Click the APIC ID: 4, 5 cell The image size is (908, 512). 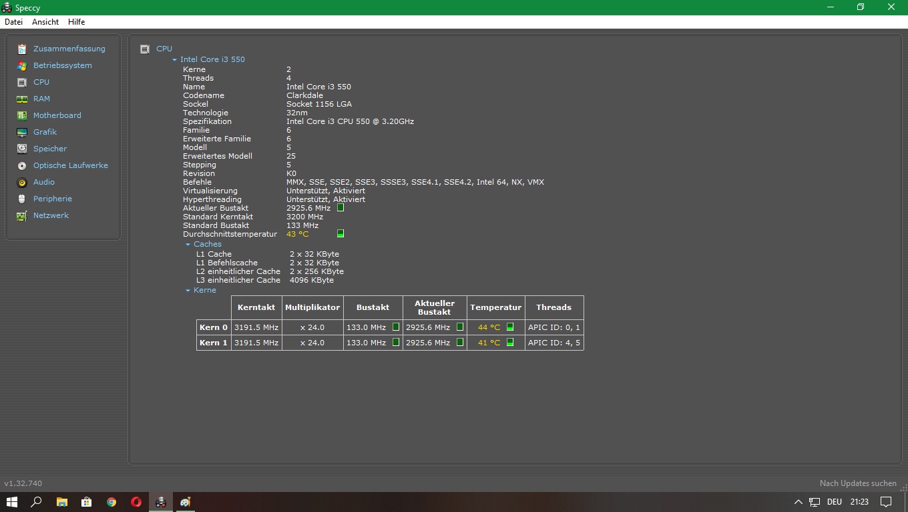pyautogui.click(x=554, y=343)
